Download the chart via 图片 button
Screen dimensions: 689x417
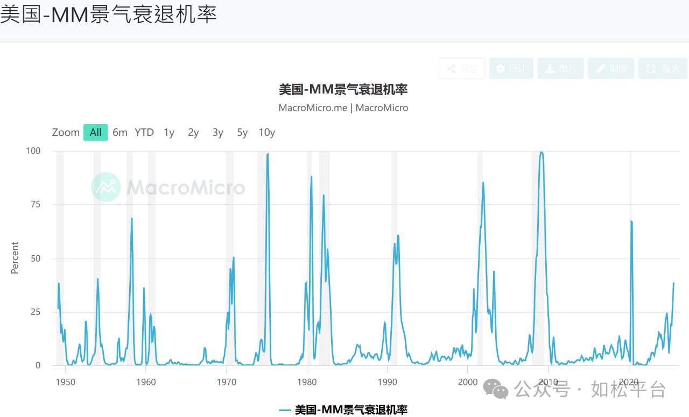(560, 68)
